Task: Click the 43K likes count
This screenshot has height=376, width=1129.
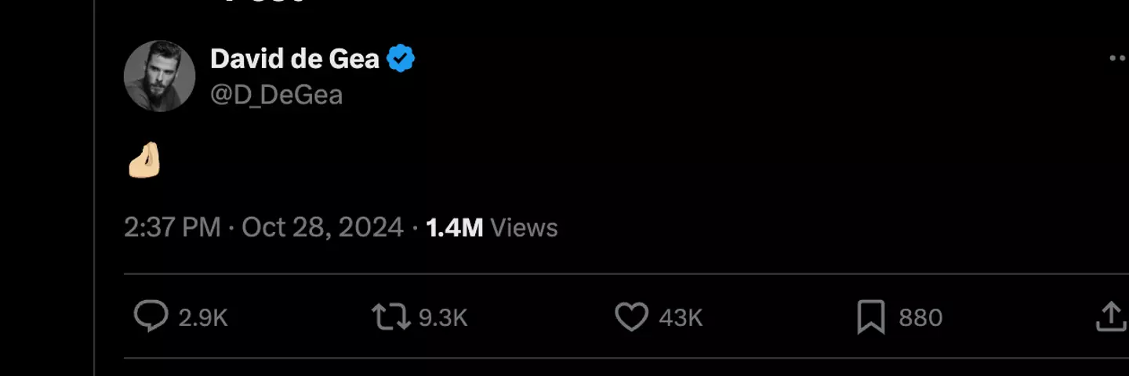Action: coord(681,318)
